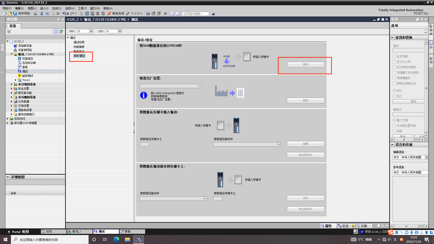Click Microsoft Edge icon in taskbar

point(116,239)
